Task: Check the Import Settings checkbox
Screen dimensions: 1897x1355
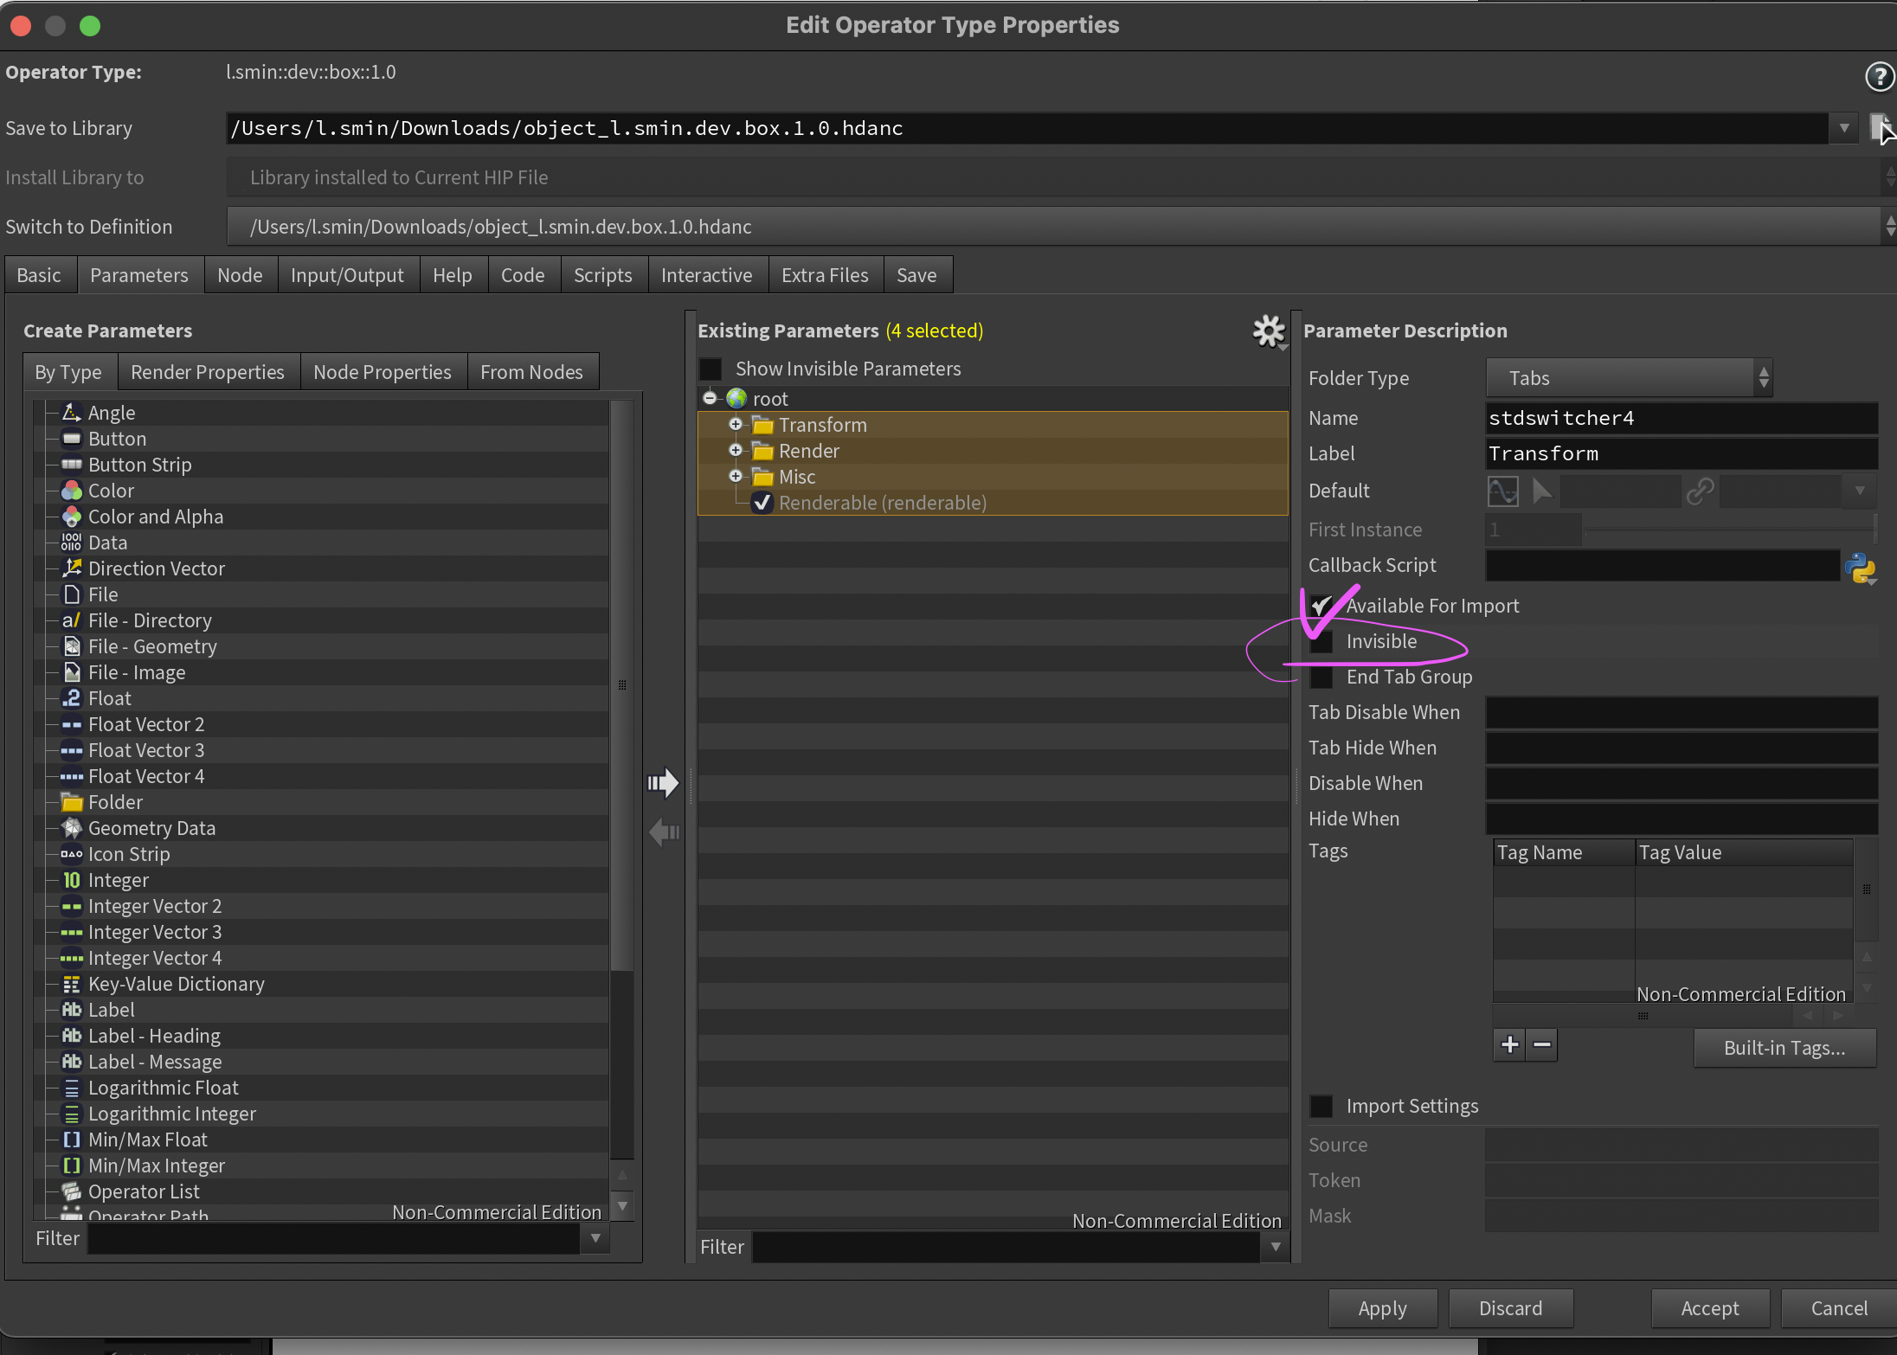Action: tap(1321, 1107)
